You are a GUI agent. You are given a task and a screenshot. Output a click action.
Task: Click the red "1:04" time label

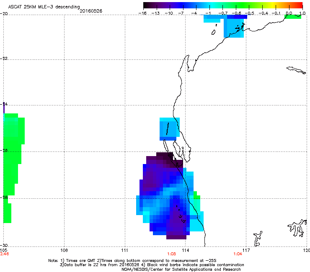pos(238,254)
